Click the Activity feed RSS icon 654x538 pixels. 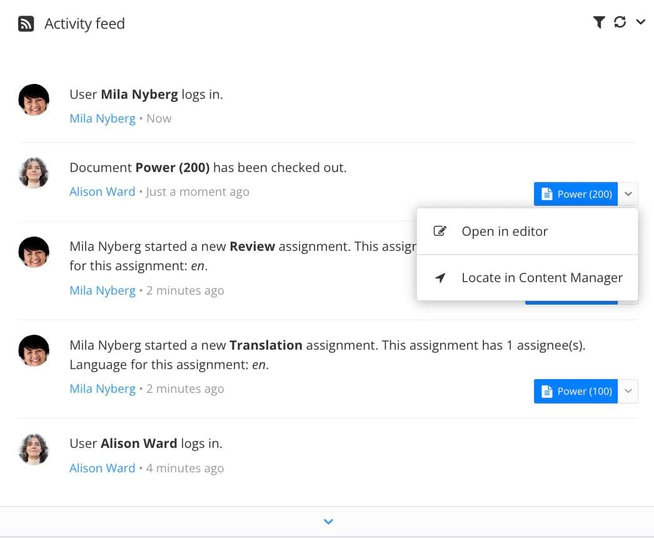pos(26,24)
